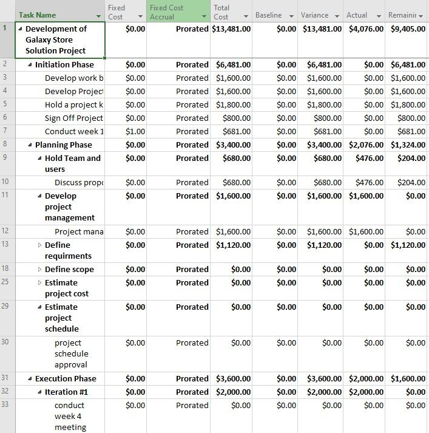Select the $1.00 fixed cost cell

point(126,131)
